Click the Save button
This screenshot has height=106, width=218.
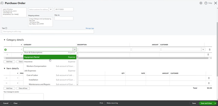click(194, 103)
